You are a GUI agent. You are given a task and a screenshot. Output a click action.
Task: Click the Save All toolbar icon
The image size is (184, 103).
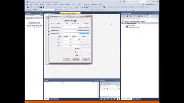tap(43, 7)
